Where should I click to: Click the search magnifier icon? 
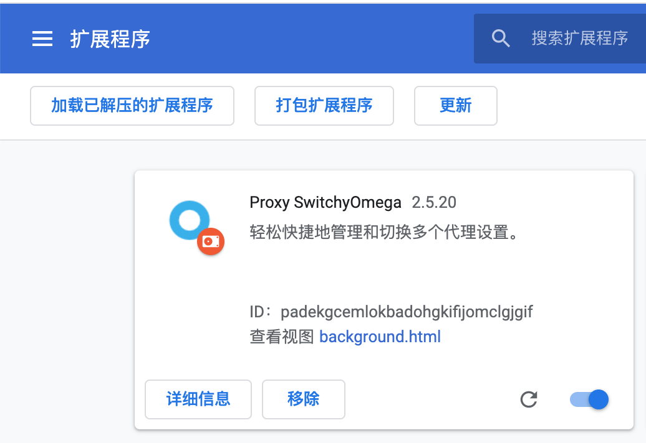pyautogui.click(x=501, y=38)
